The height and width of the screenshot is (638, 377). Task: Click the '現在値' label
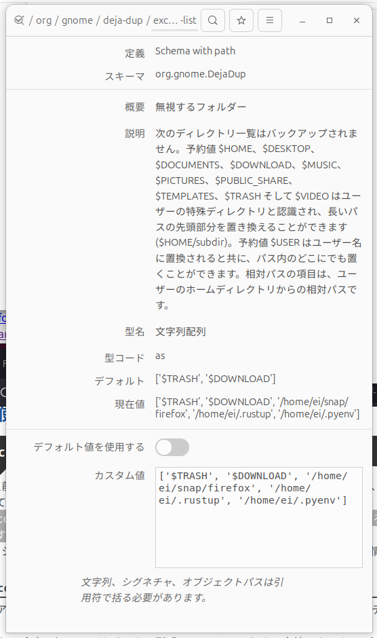pyautogui.click(x=130, y=404)
